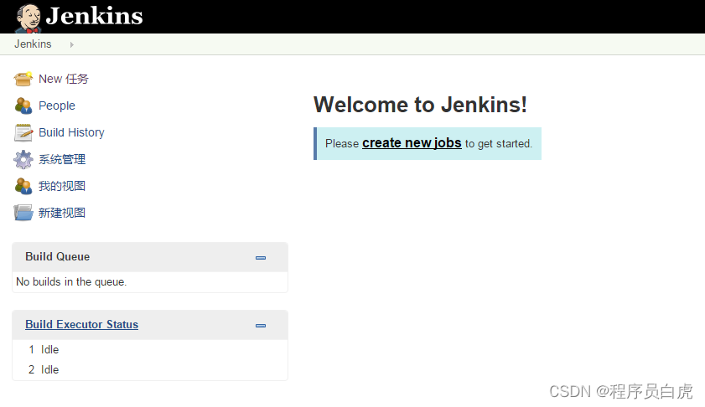Click the New 任务 box icon
The height and width of the screenshot is (407, 705).
23,79
